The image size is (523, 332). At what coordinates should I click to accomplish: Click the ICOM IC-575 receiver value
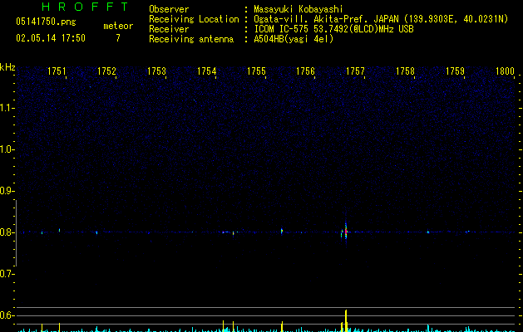(333, 29)
